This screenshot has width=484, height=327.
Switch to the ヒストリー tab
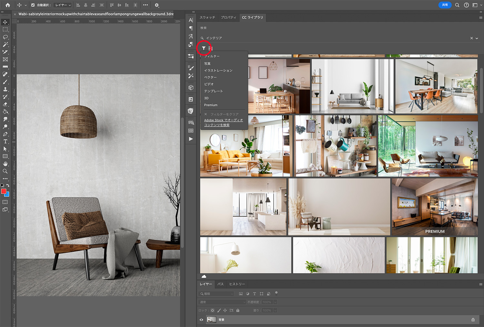pos(237,284)
